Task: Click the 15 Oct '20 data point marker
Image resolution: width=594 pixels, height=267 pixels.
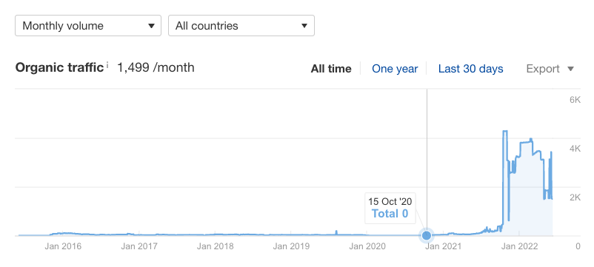Action: click(x=427, y=236)
